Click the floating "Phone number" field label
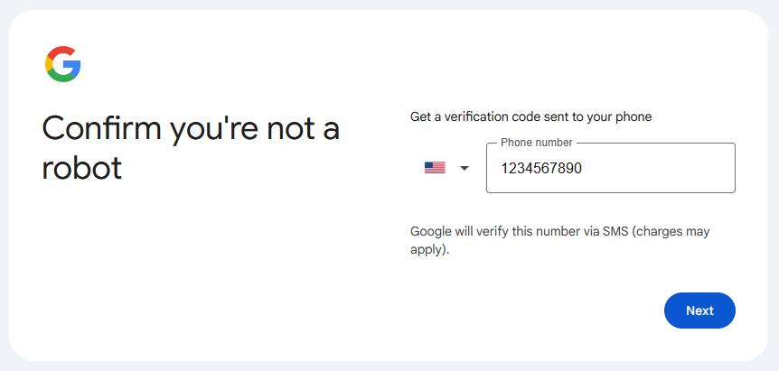The height and width of the screenshot is (371, 779). (x=537, y=143)
